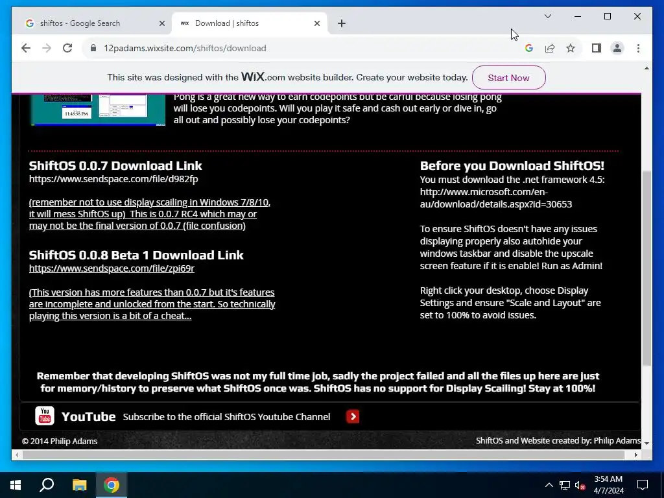Click the Before you Download ShiftOS! heading
The width and height of the screenshot is (664, 498).
click(x=512, y=165)
